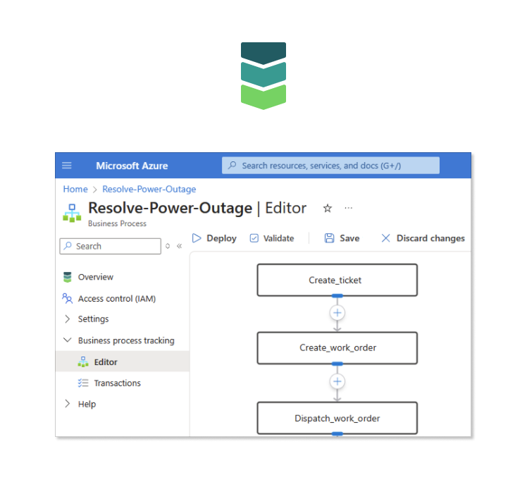Open the more options ellipsis next to title
Screen dimensions: 527x494
[x=349, y=208]
